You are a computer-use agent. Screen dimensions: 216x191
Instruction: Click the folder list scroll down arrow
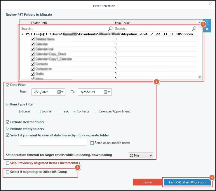tap(200, 77)
